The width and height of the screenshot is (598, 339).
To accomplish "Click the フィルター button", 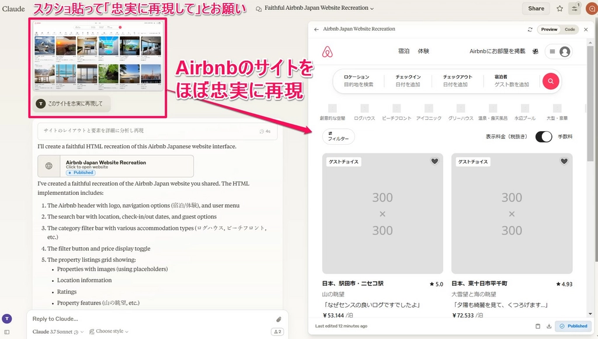I will tap(338, 137).
